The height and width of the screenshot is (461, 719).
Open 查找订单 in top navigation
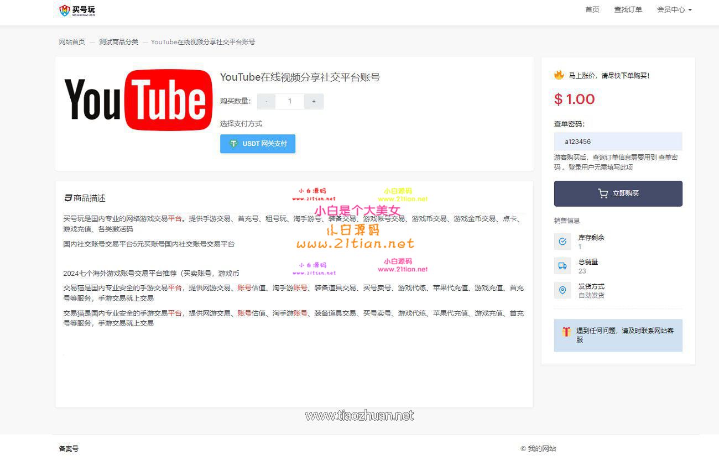point(628,9)
